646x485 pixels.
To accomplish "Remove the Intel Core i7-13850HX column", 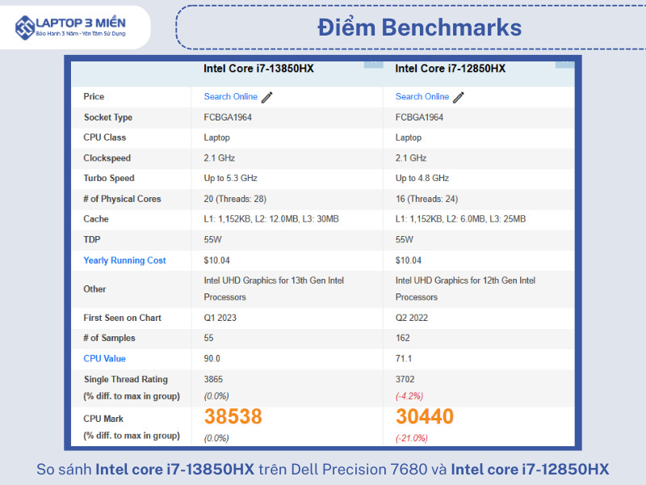I will [373, 63].
